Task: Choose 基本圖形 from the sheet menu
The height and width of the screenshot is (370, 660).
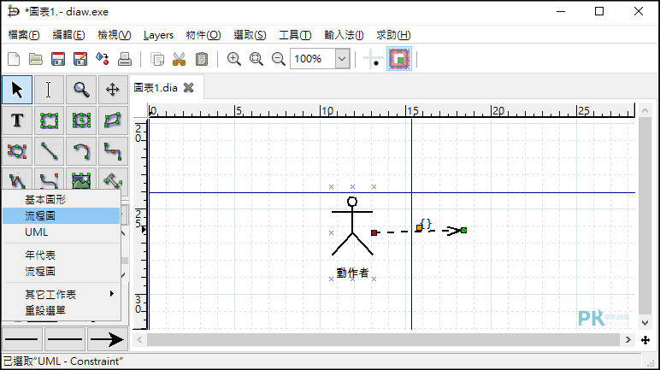Action: click(62, 199)
